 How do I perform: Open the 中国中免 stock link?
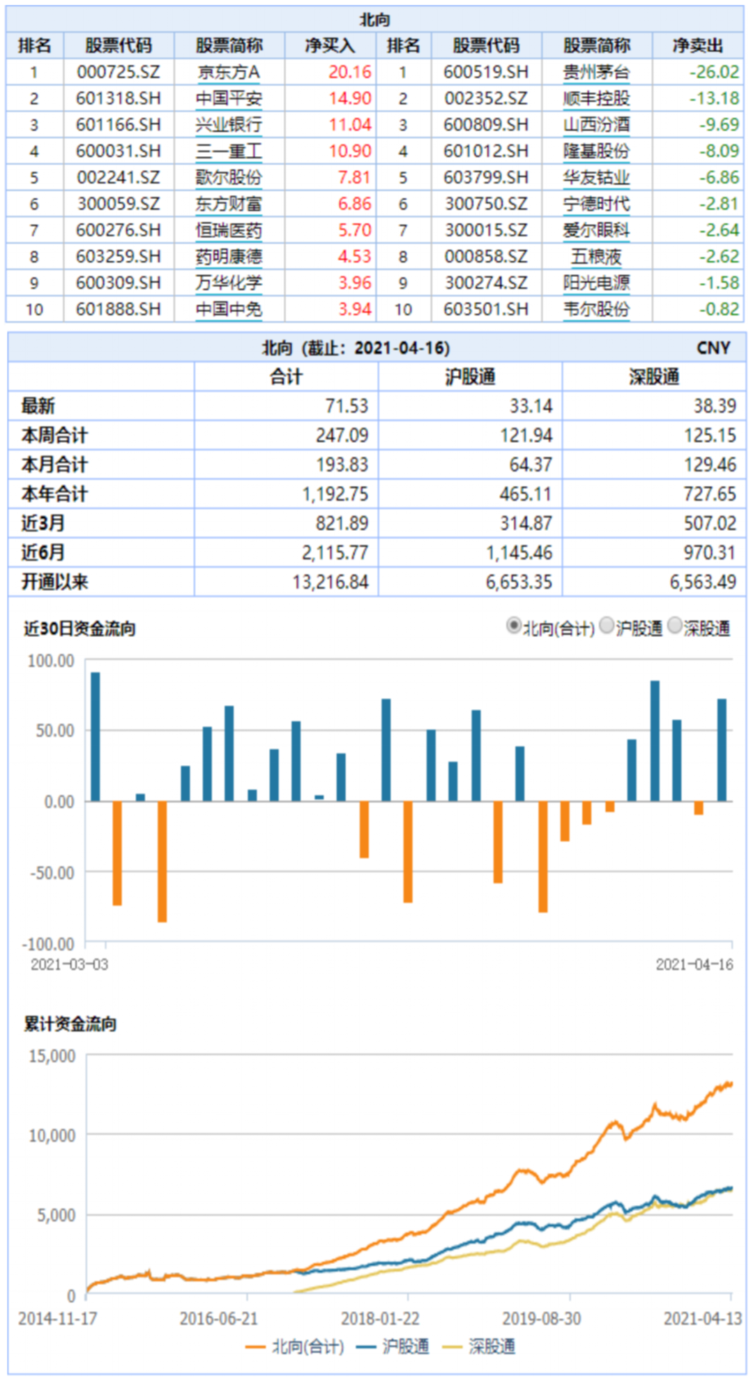(x=229, y=310)
